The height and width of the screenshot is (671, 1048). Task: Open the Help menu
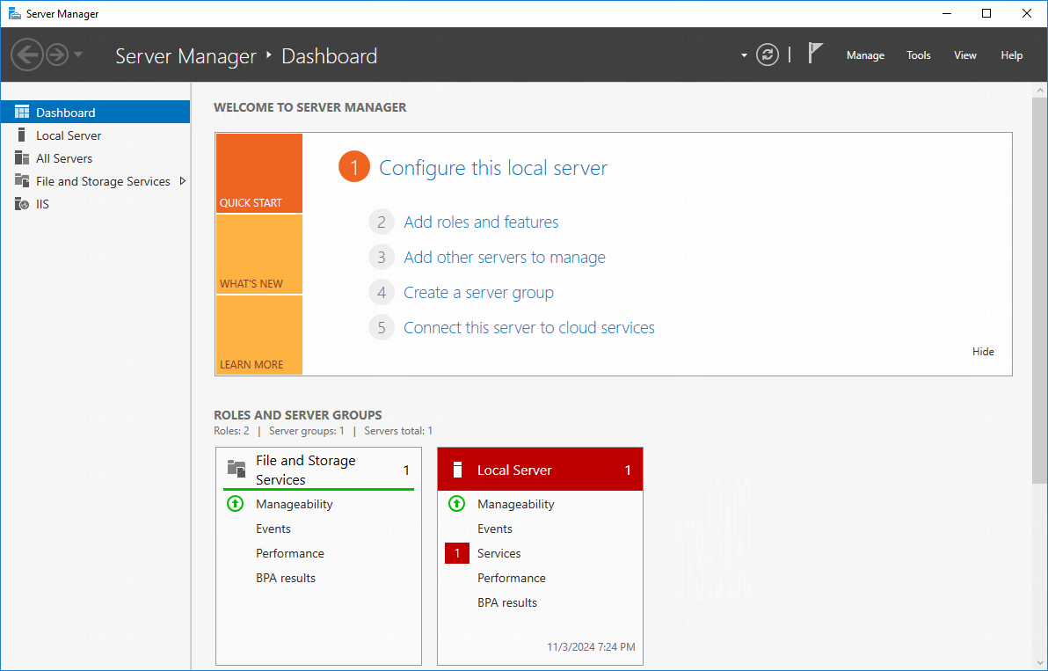click(1012, 55)
